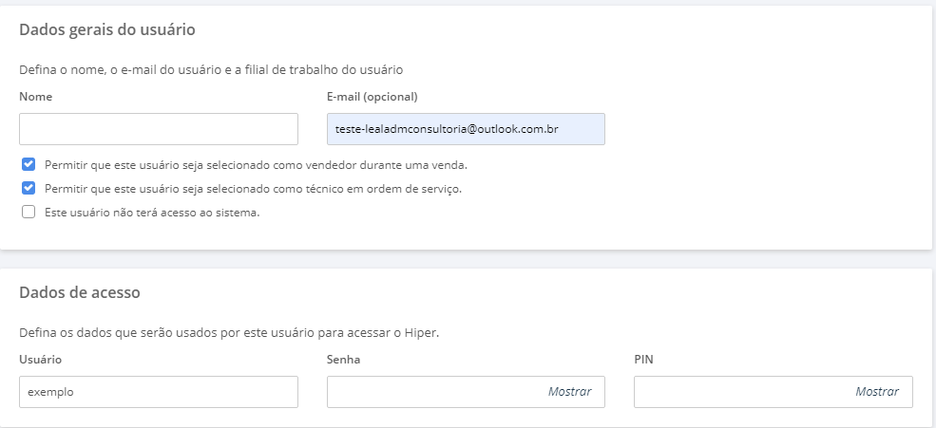Uncheck the vendedor durante uma venda checkbox
Screen dimensions: 936x428
(x=29, y=164)
